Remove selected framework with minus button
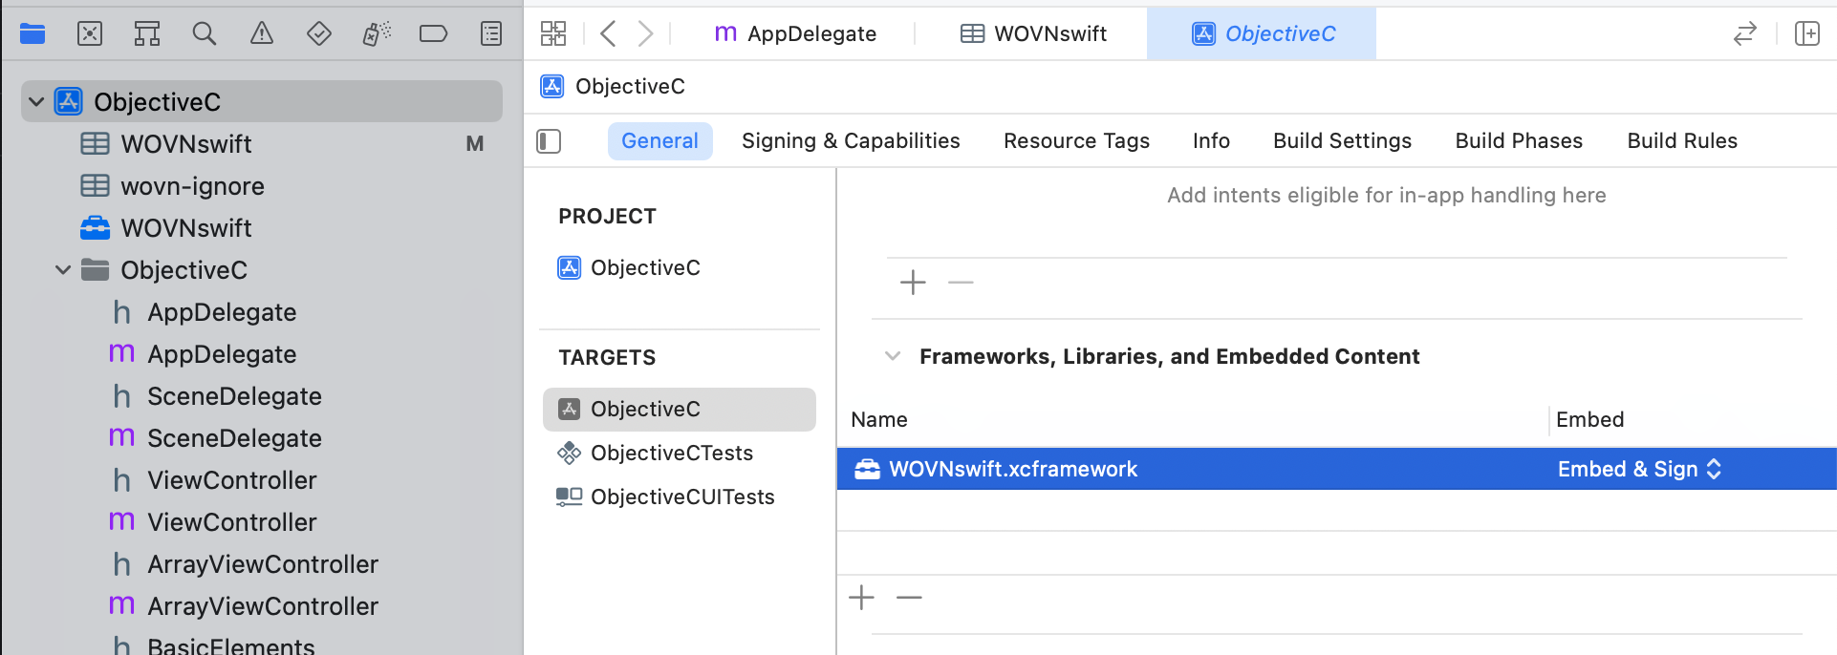Image resolution: width=1837 pixels, height=655 pixels. 909,598
